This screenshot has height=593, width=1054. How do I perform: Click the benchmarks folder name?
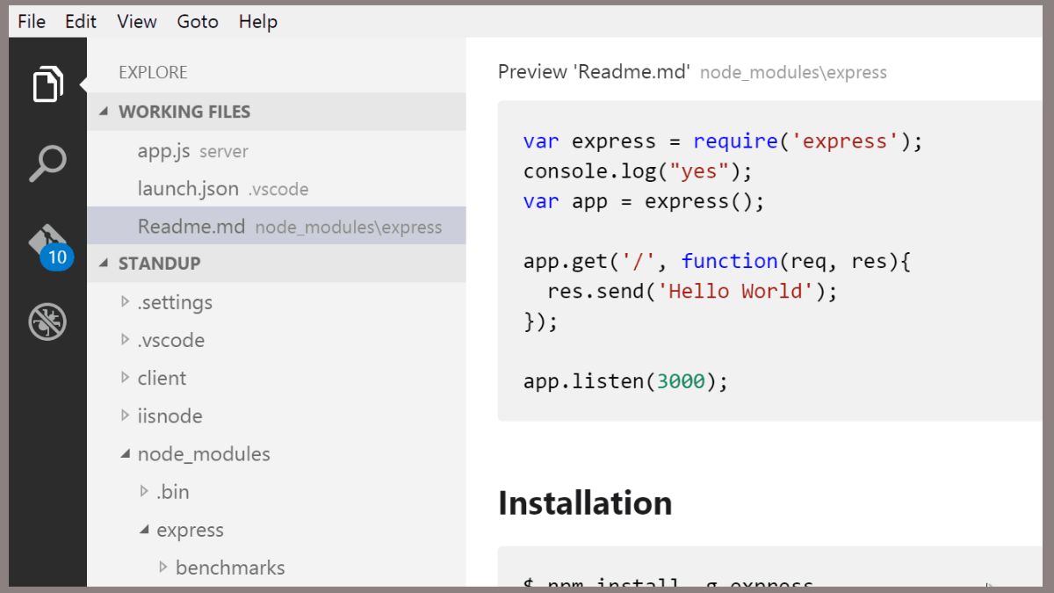230,568
